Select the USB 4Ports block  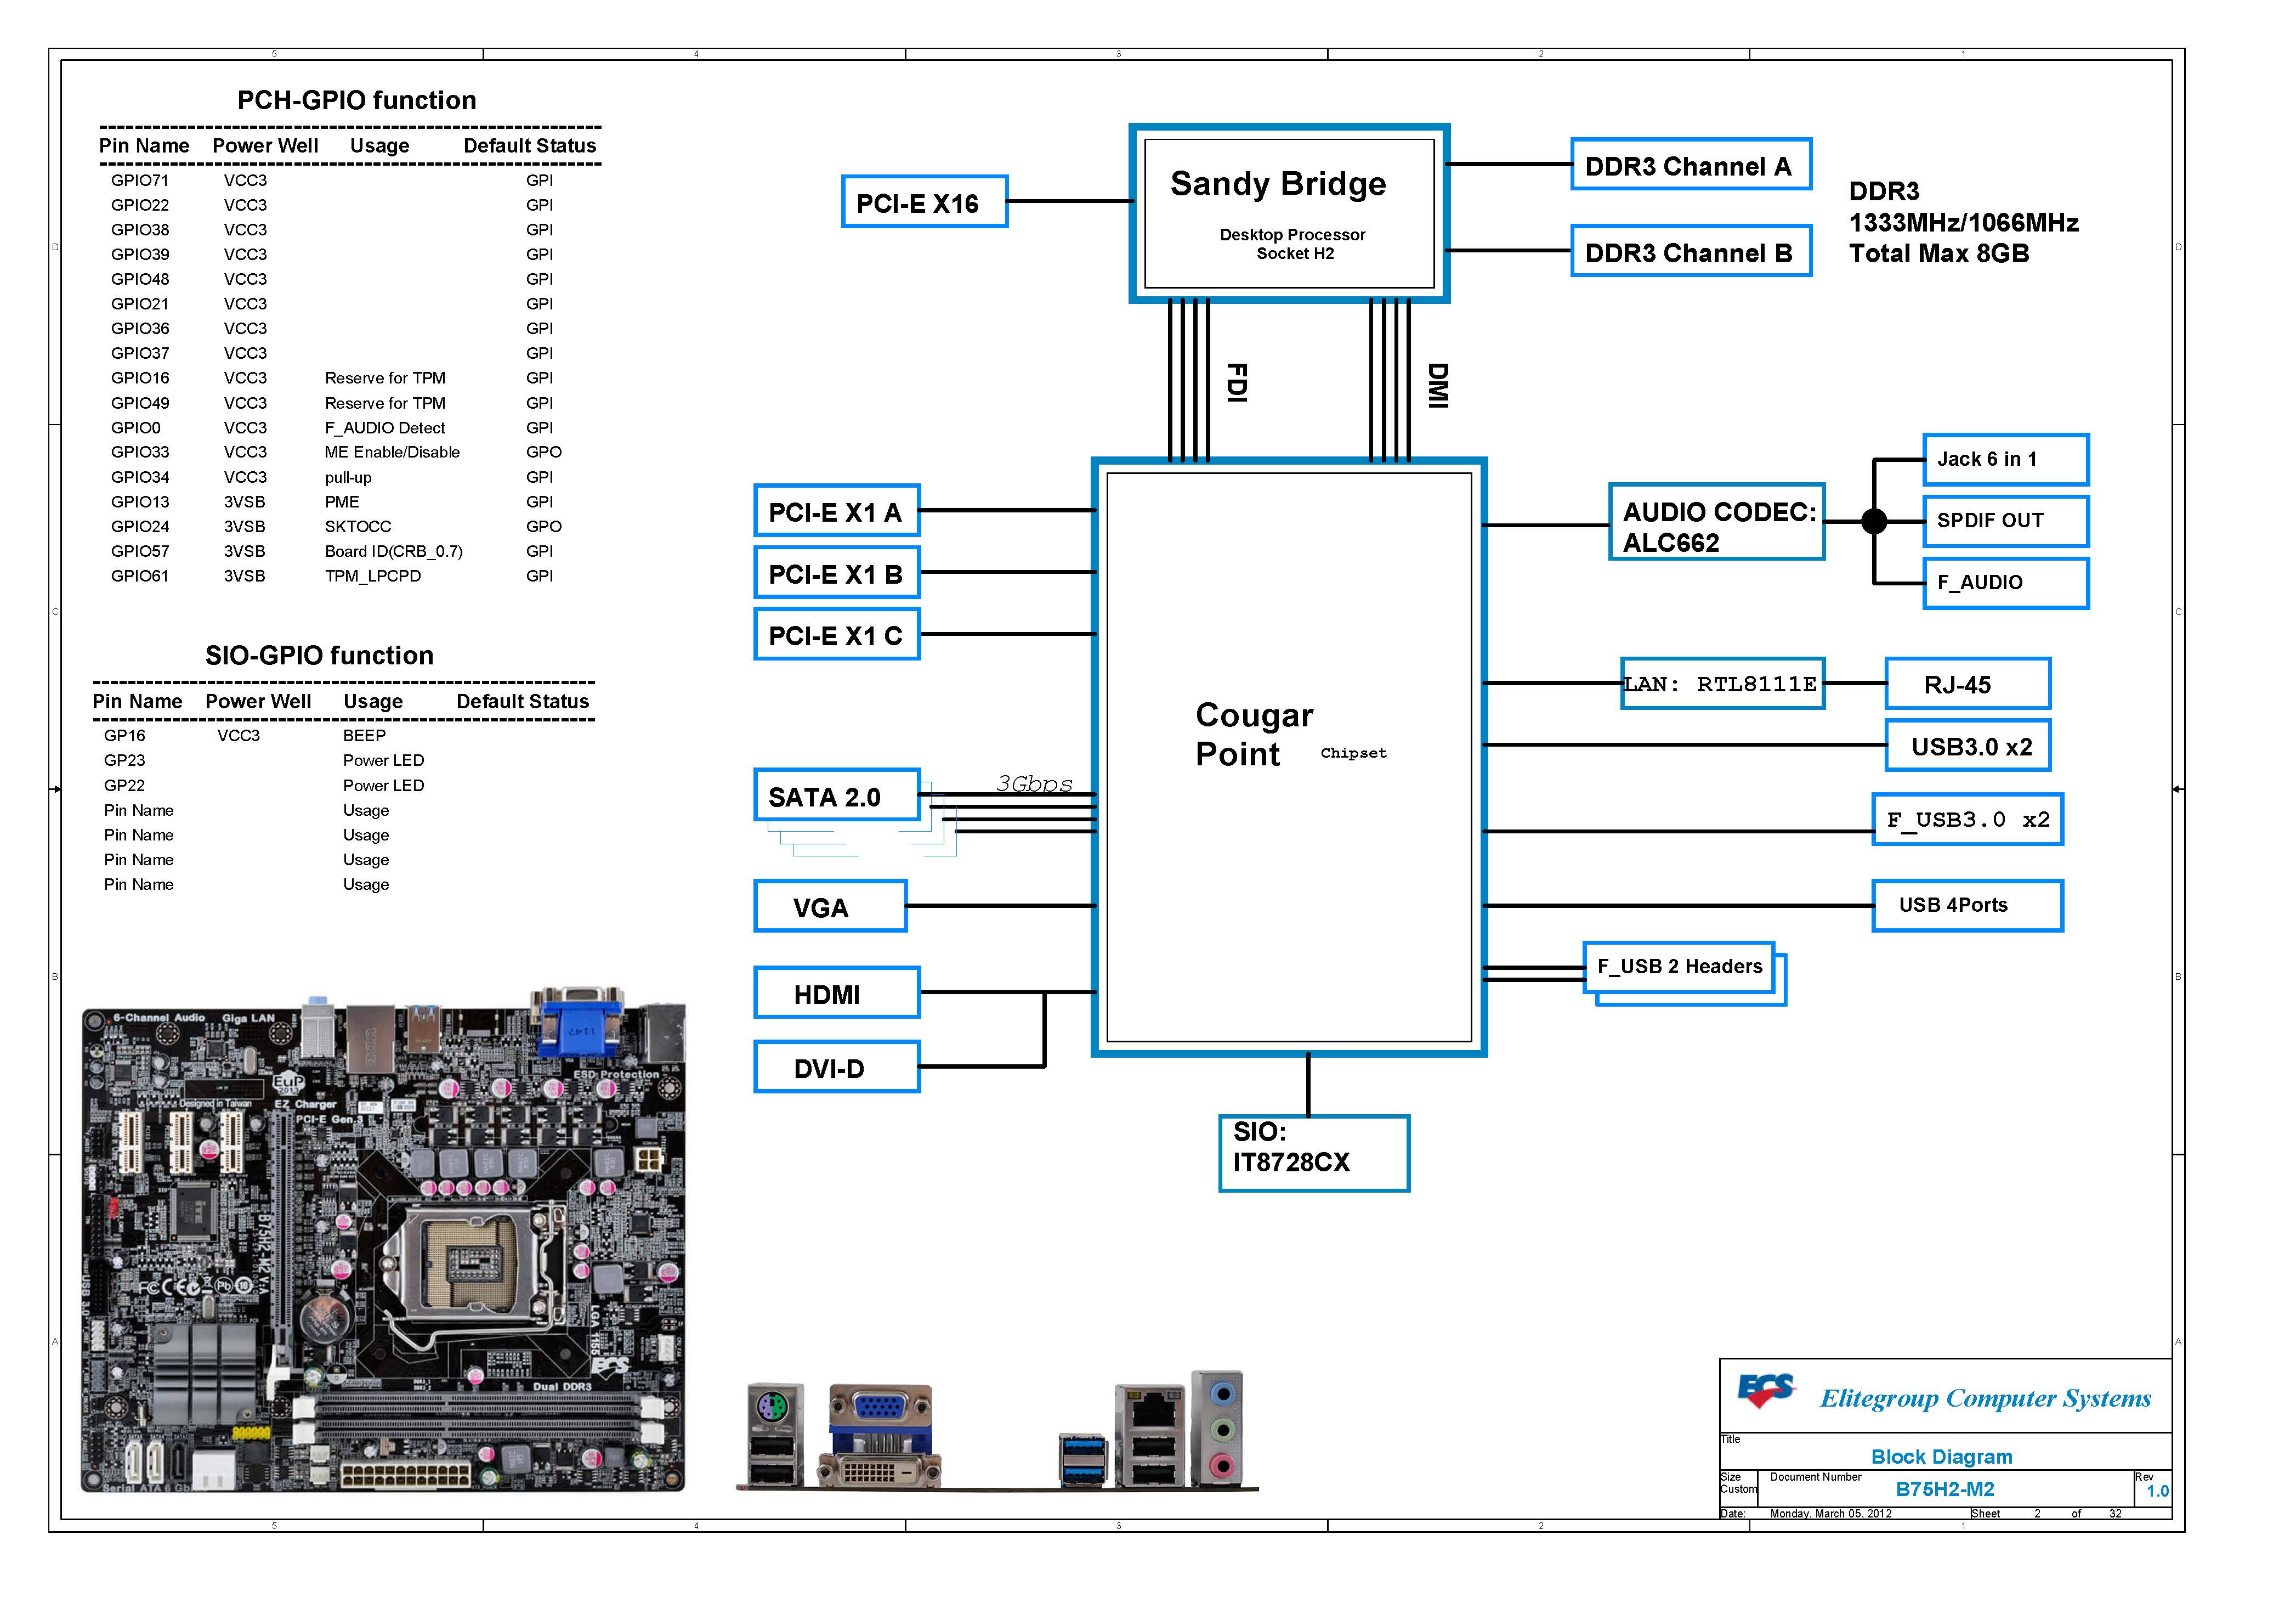click(1967, 906)
